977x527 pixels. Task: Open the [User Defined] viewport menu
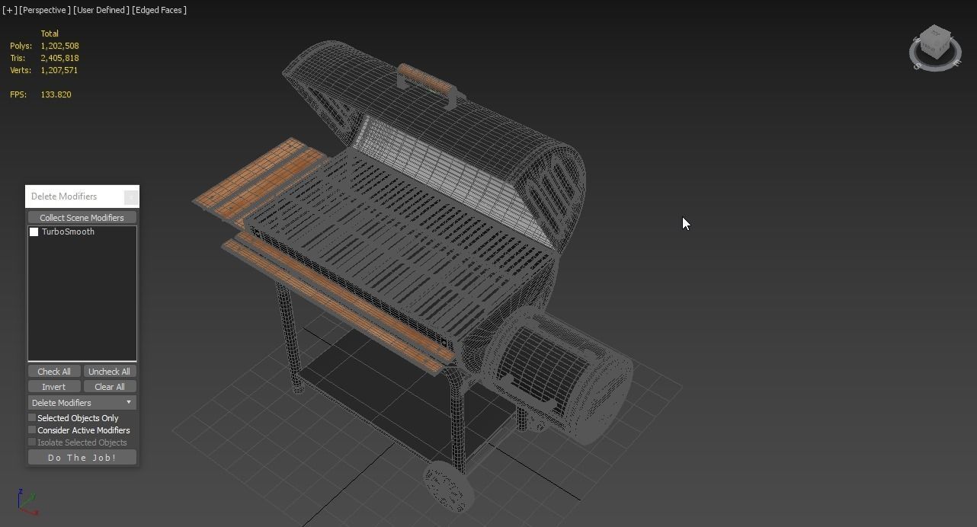coord(101,10)
